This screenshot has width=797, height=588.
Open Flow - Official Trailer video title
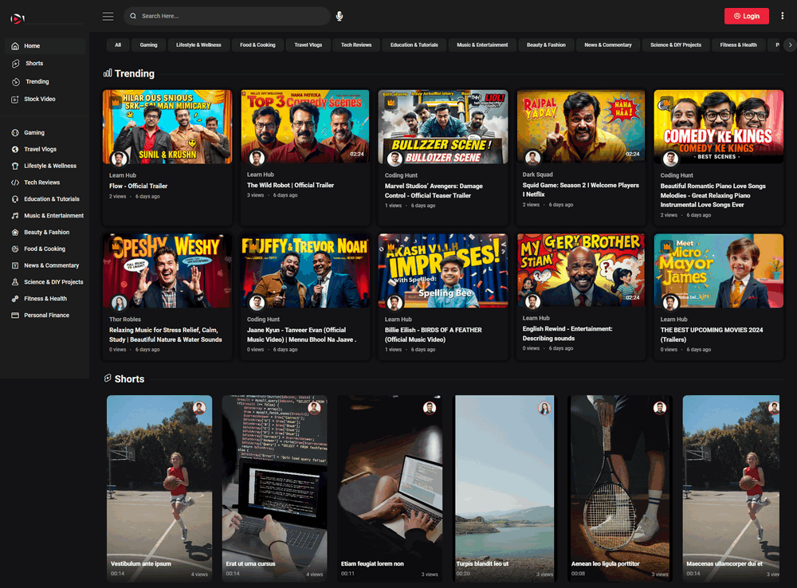138,186
